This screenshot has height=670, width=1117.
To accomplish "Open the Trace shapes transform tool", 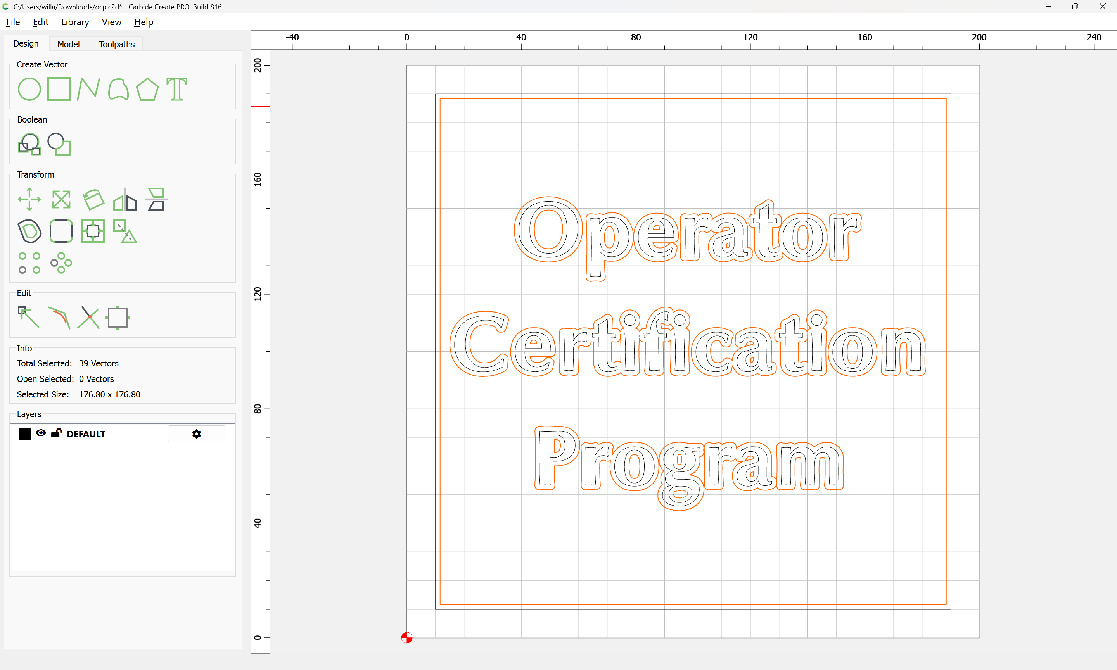I will (x=124, y=231).
